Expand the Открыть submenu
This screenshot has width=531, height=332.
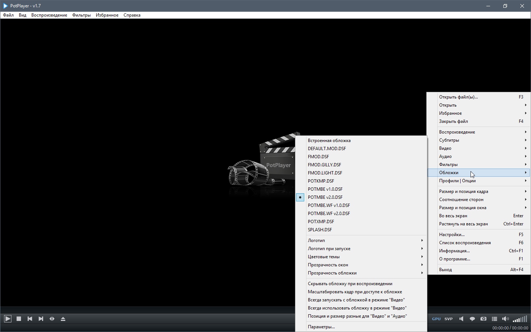pyautogui.click(x=479, y=105)
